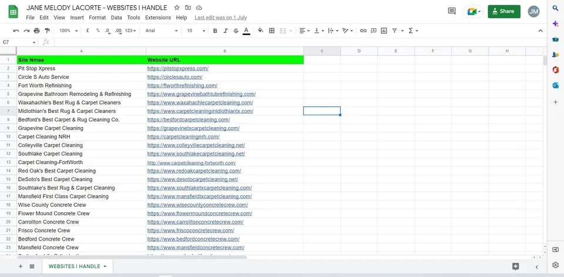The height and width of the screenshot is (277, 564).
Task: Open the functions sigma dropdown
Action: pos(413,31)
